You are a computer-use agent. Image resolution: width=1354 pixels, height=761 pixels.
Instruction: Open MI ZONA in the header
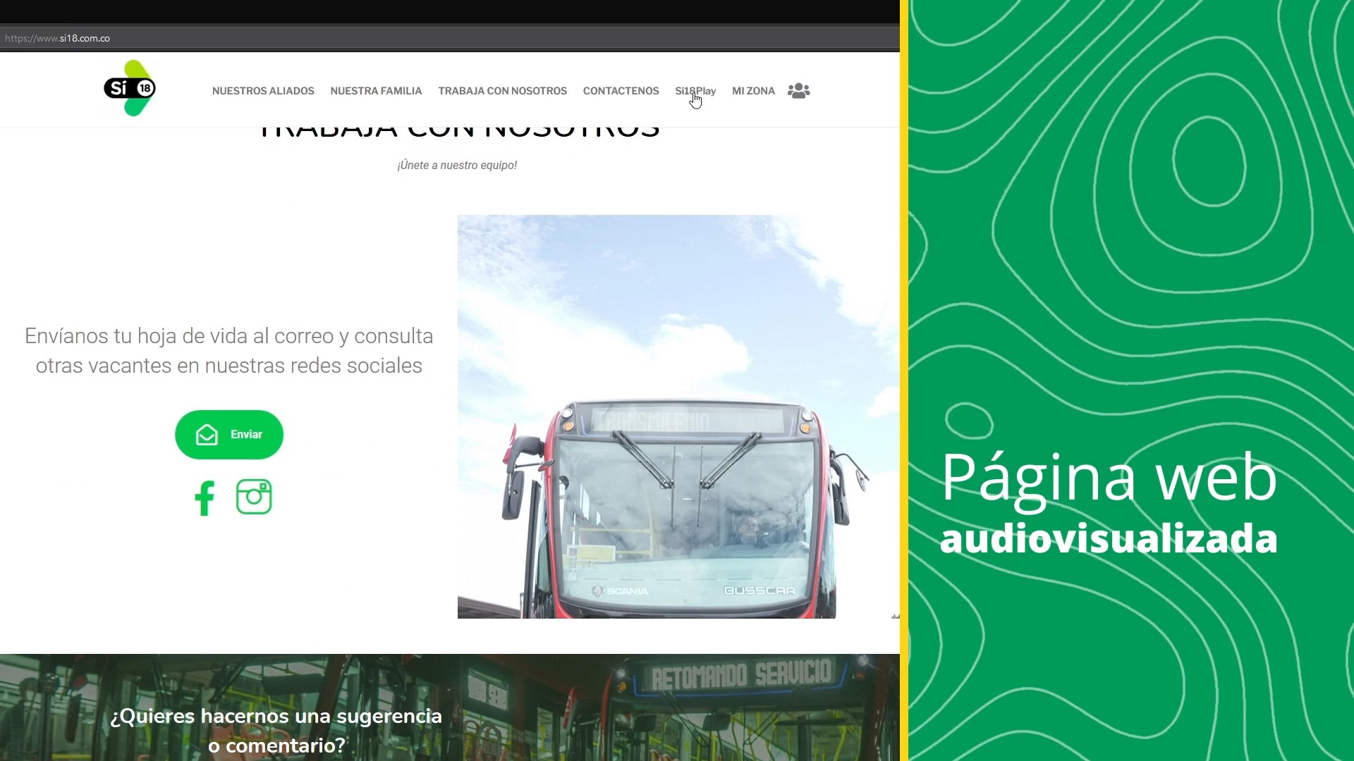pos(753,91)
